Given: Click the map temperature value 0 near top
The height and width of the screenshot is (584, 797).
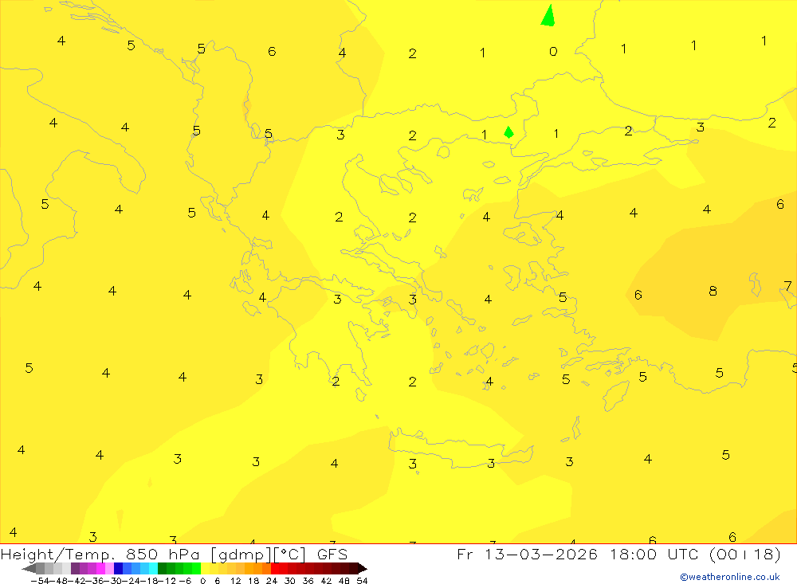Looking at the screenshot, I should (553, 51).
